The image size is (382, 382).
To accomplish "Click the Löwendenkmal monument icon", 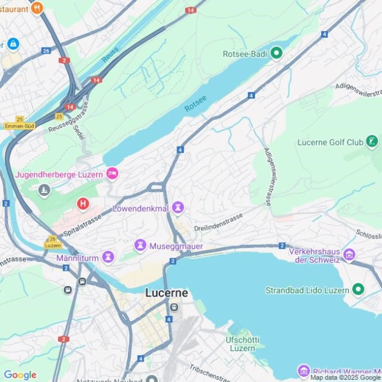I will click(178, 207).
